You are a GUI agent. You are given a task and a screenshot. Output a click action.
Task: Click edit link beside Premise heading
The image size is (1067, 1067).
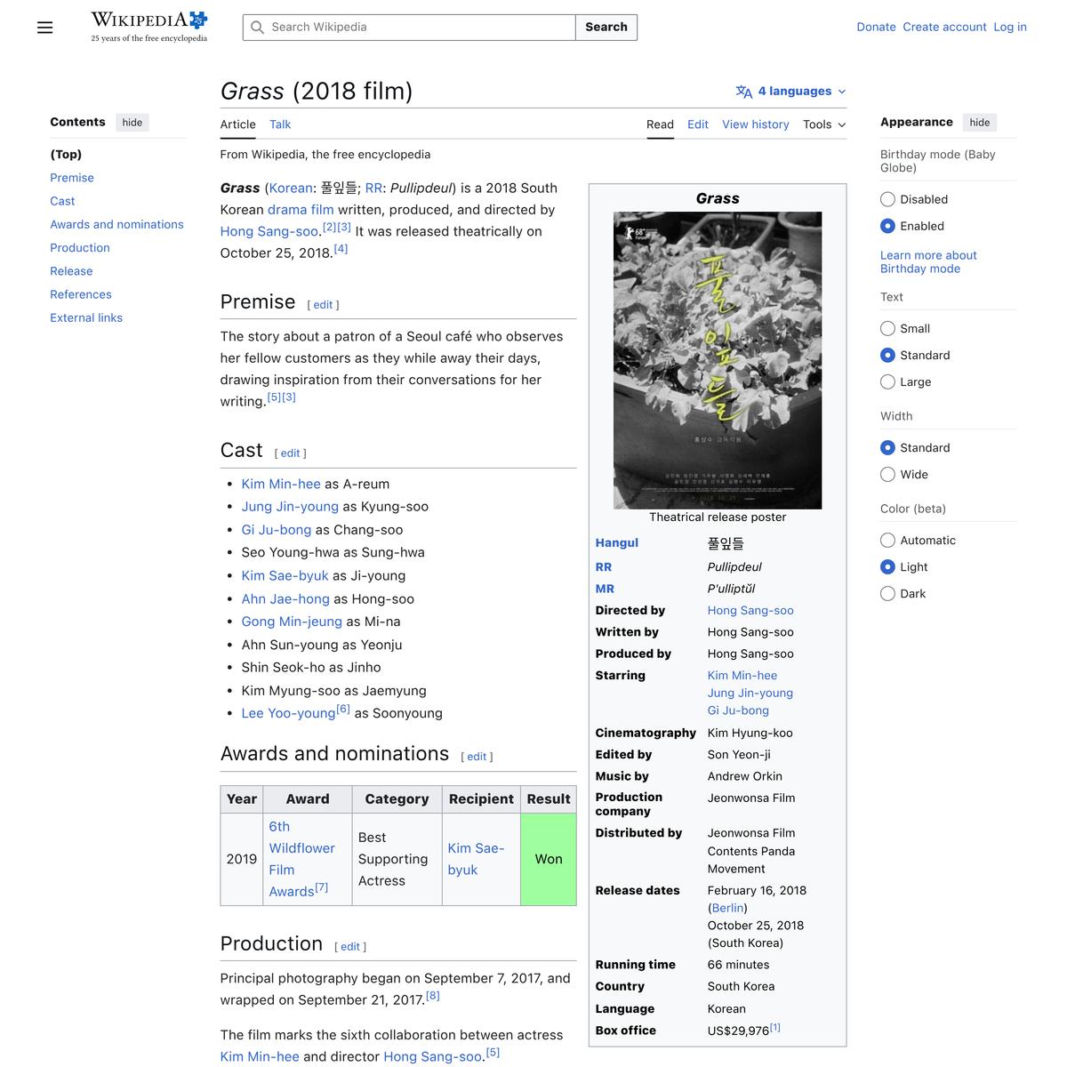323,305
